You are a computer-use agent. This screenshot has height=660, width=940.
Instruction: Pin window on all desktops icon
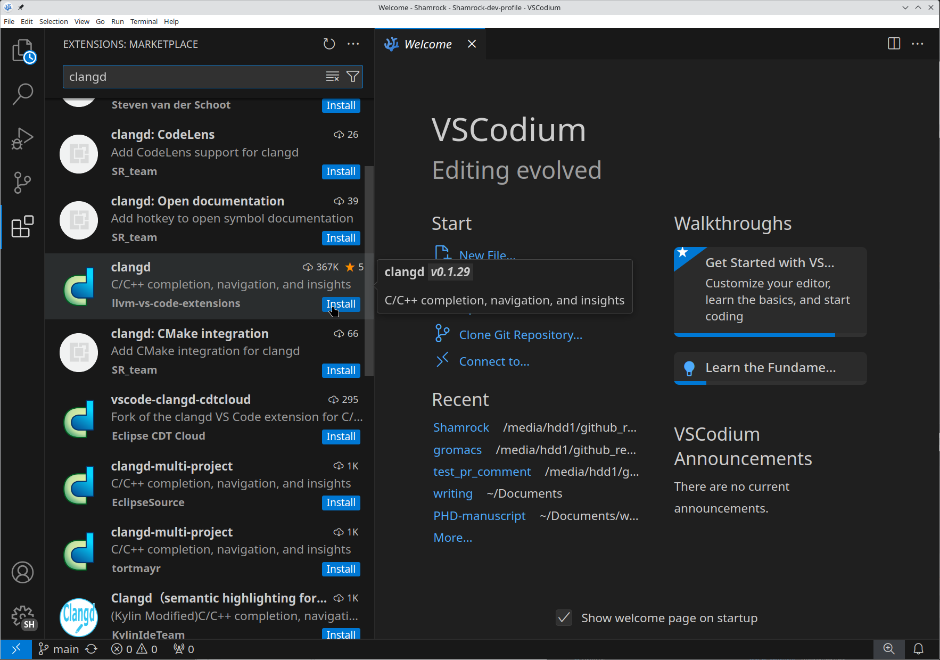21,7
